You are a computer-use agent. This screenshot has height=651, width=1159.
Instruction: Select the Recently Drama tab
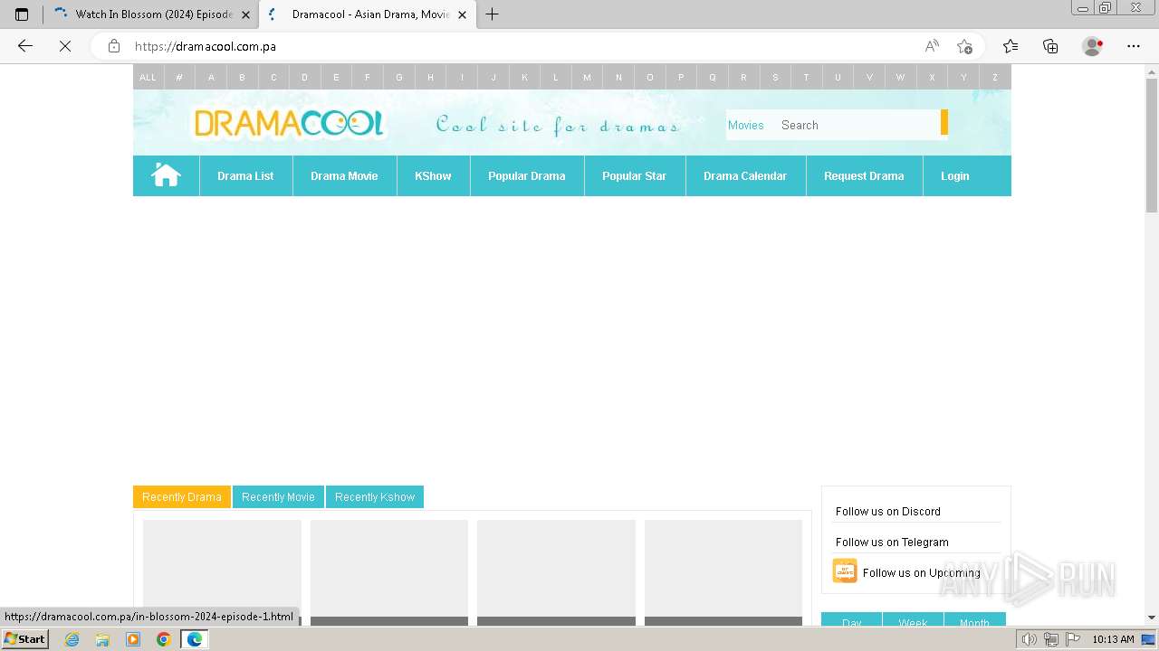[182, 497]
